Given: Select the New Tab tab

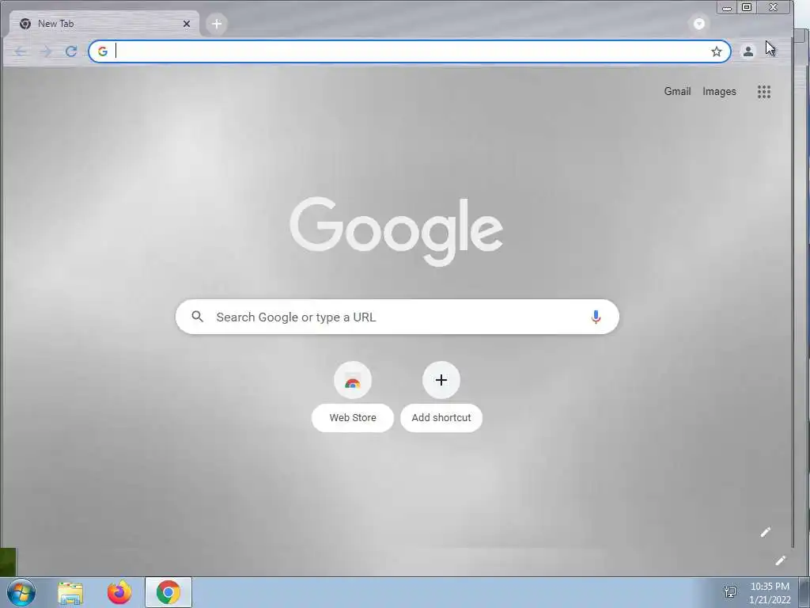Looking at the screenshot, I should click(x=104, y=24).
